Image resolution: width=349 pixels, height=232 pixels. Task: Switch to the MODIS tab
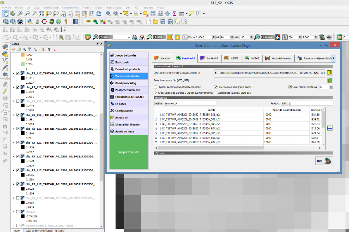click(252, 58)
